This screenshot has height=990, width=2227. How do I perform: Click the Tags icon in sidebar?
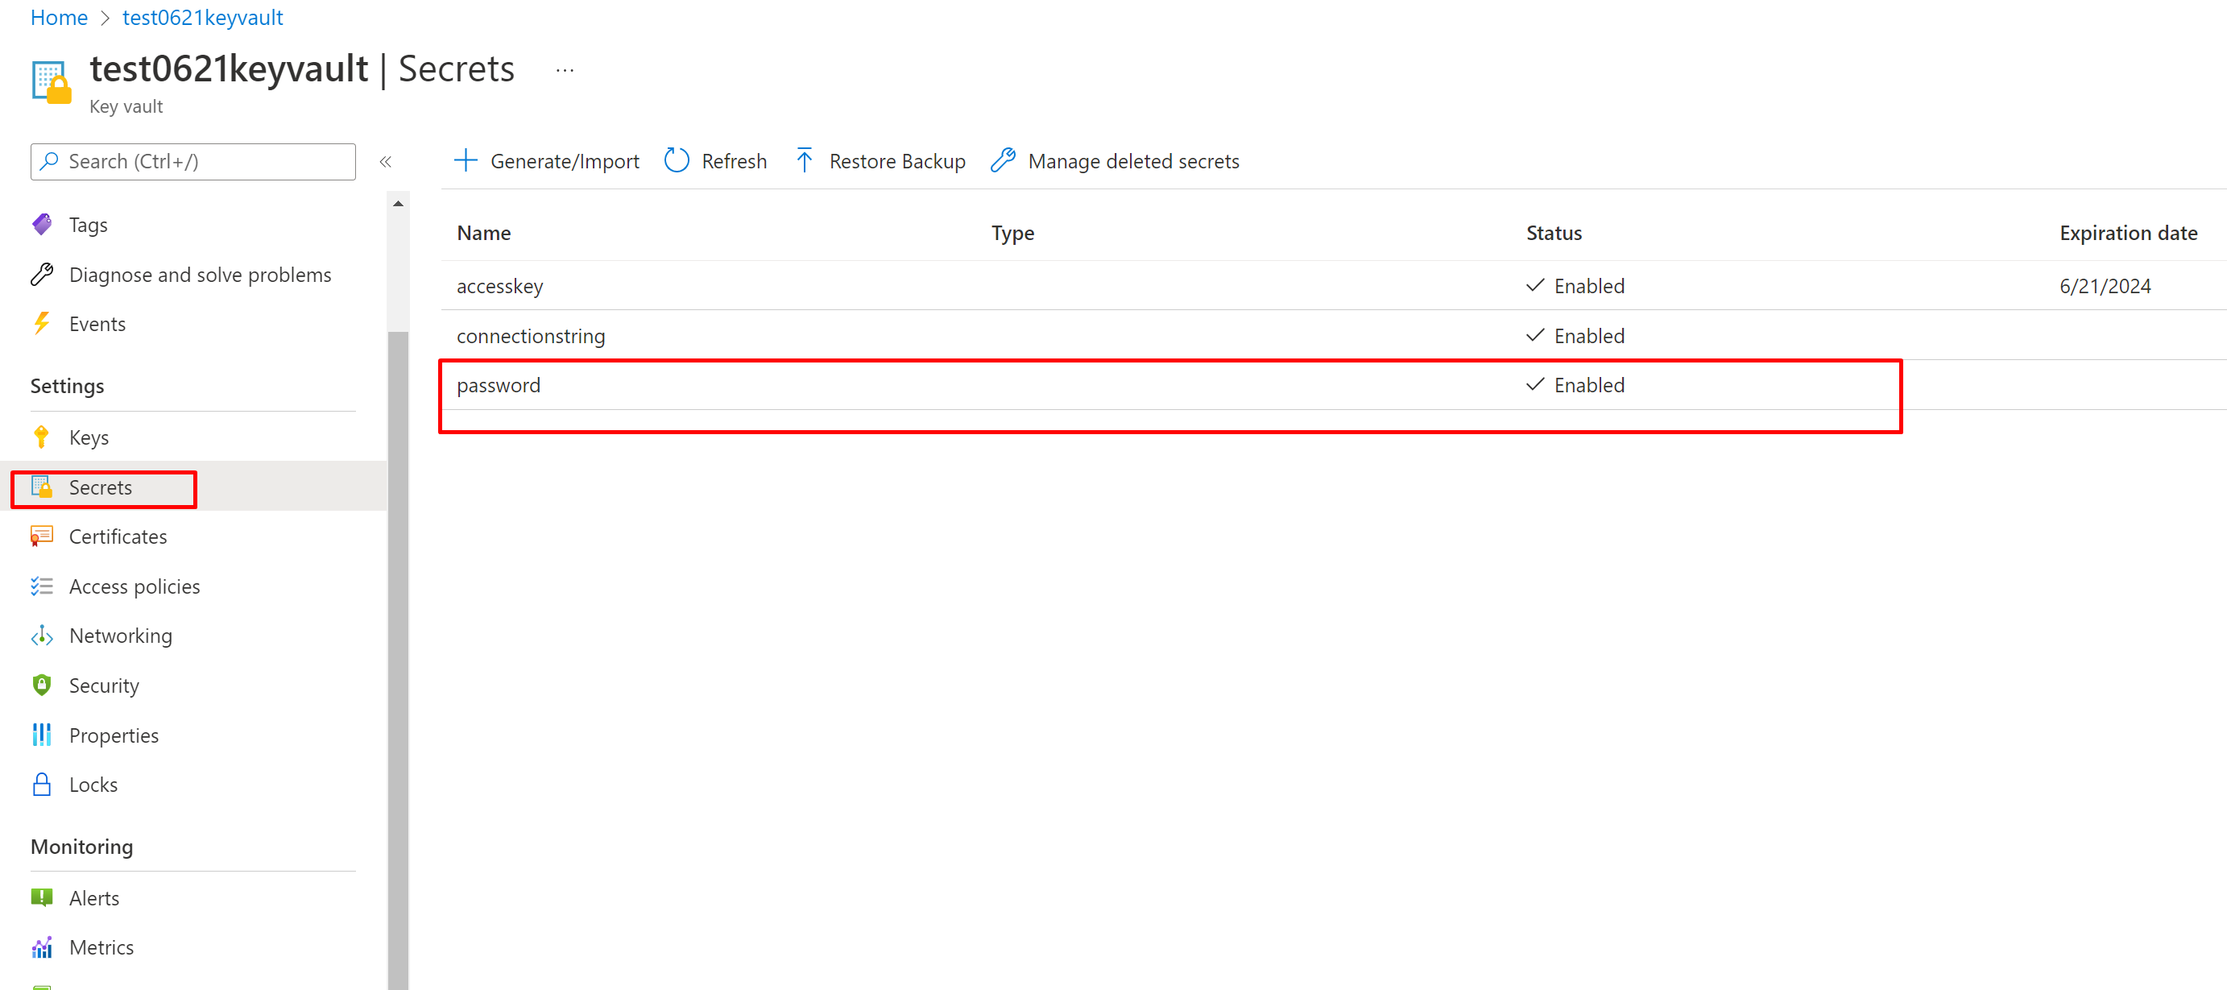pyautogui.click(x=42, y=225)
